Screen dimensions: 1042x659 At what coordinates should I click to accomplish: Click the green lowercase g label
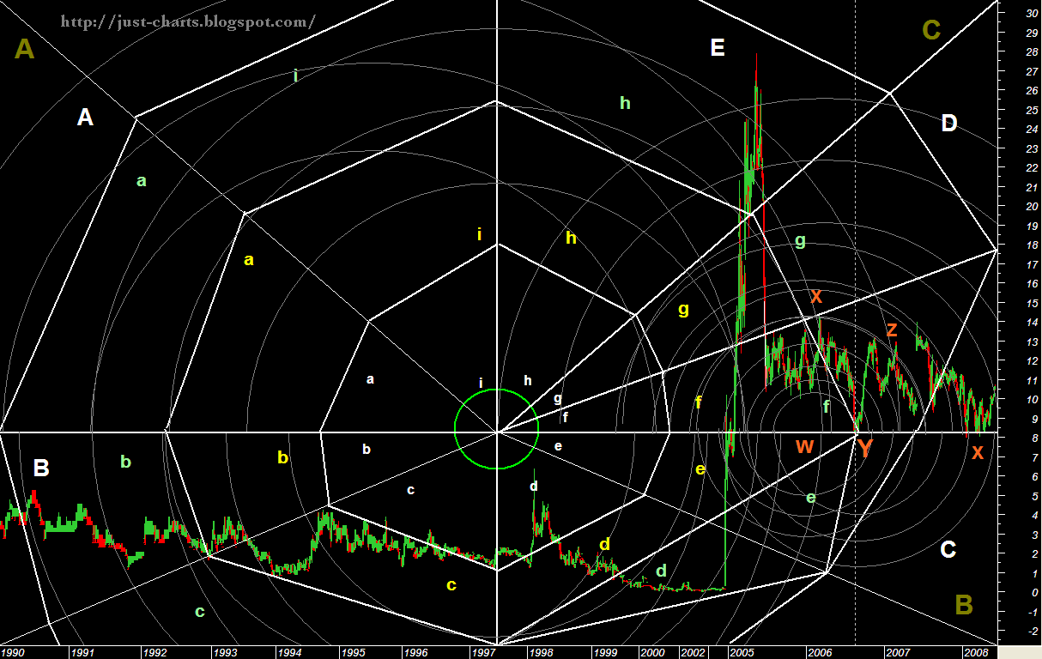point(800,242)
